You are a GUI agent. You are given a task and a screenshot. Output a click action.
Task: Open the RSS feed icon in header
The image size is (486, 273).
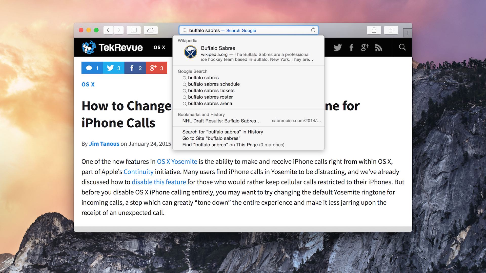tap(379, 48)
